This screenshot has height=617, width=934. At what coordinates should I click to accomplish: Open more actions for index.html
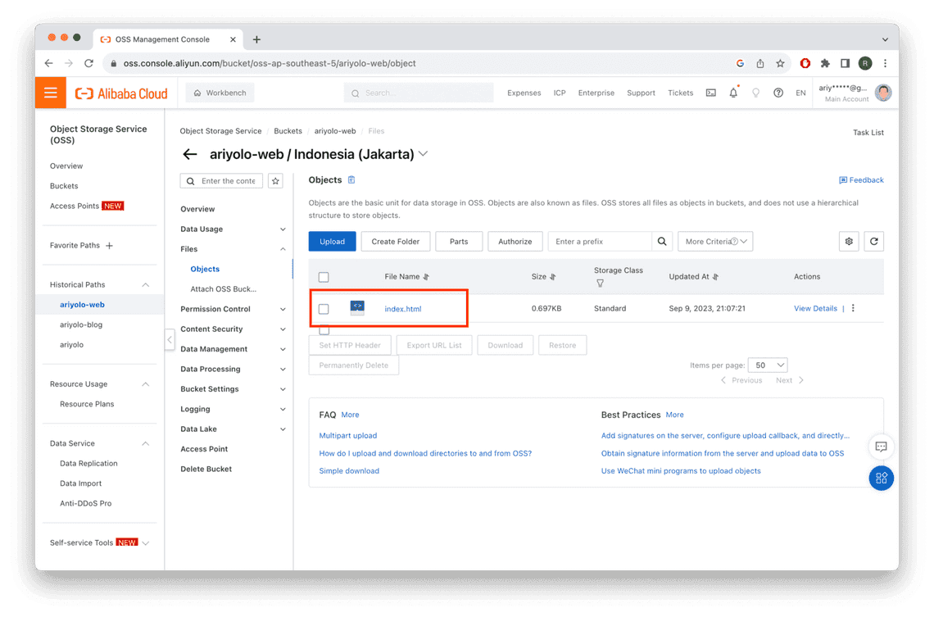tap(853, 308)
